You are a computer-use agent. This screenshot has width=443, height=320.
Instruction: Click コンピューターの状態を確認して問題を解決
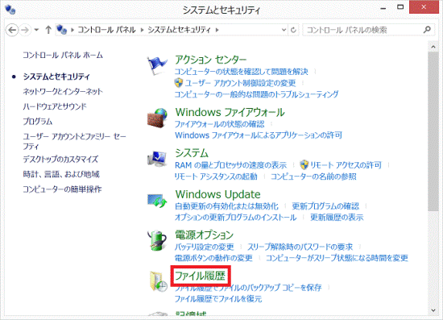[x=242, y=72]
